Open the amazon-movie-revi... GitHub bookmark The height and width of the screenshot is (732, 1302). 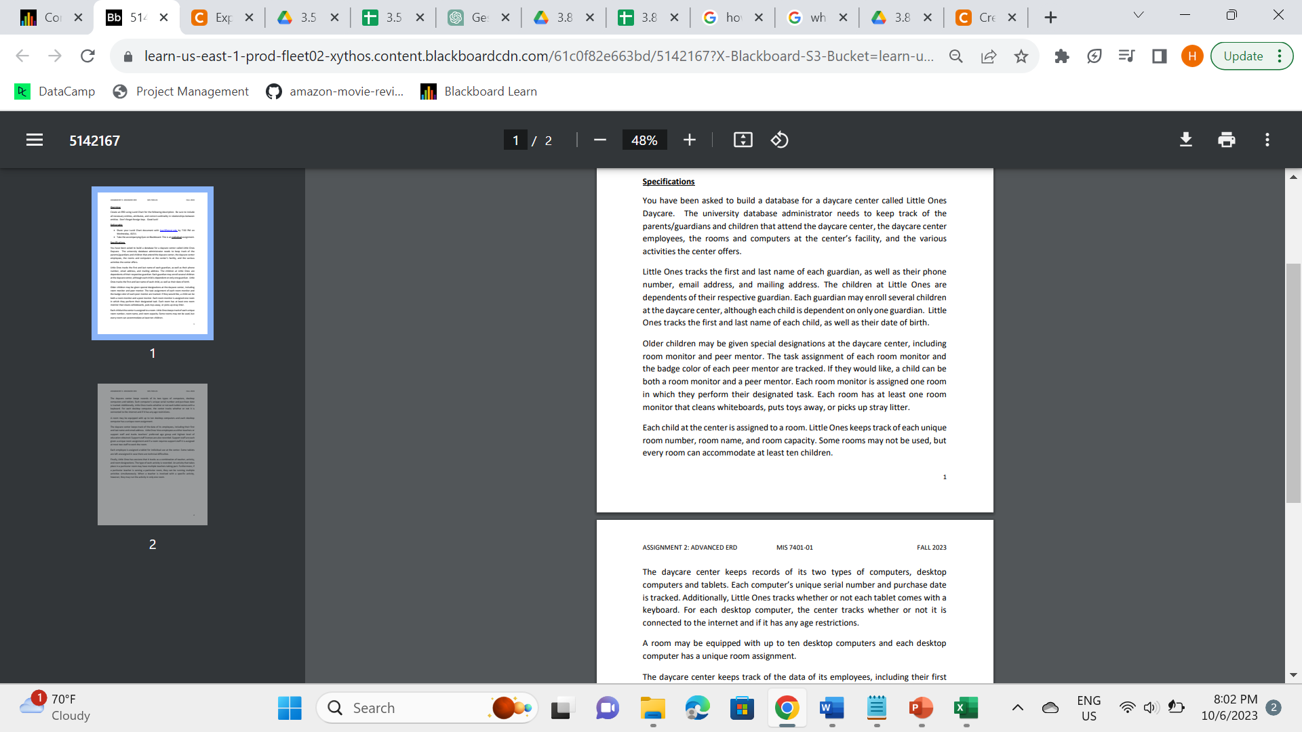coord(335,91)
